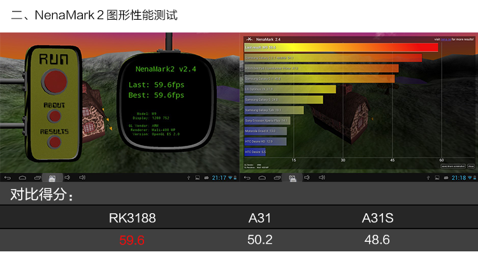
Task: Tap the red RESULTS button
Action: point(55,142)
